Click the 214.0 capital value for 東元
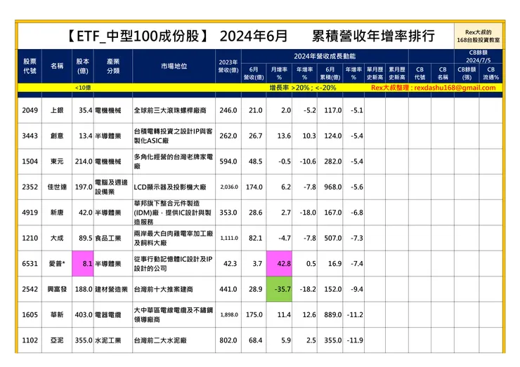This screenshot has height=367, width=520. tap(84, 161)
